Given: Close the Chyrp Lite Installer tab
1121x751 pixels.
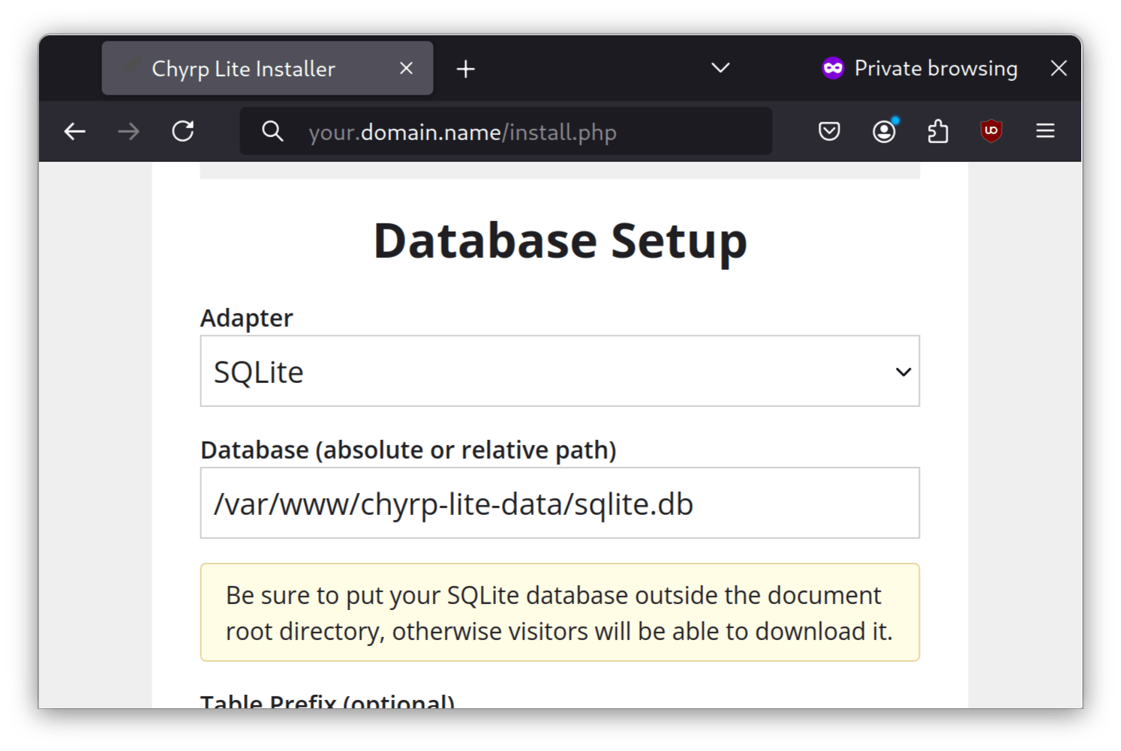Looking at the screenshot, I should point(407,68).
